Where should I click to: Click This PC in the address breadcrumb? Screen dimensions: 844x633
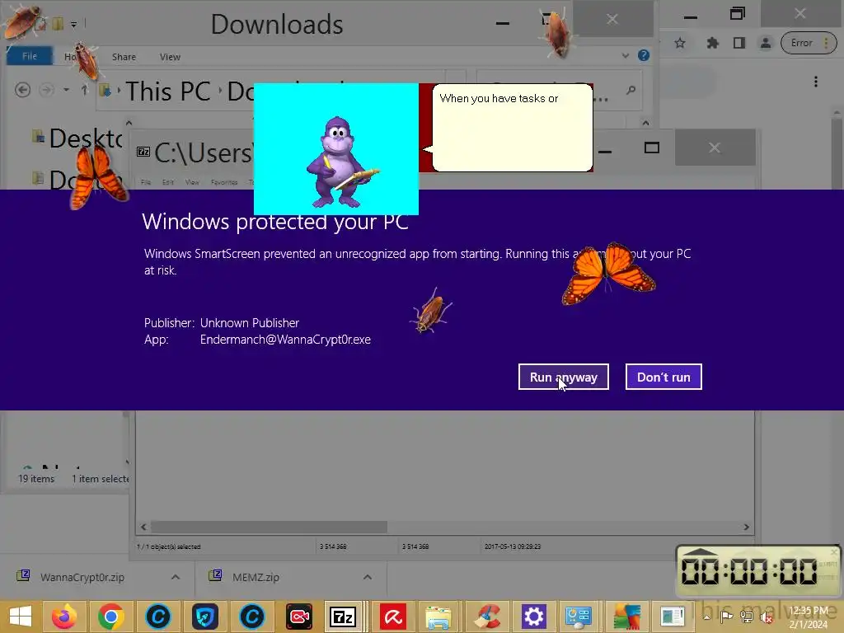(168, 91)
